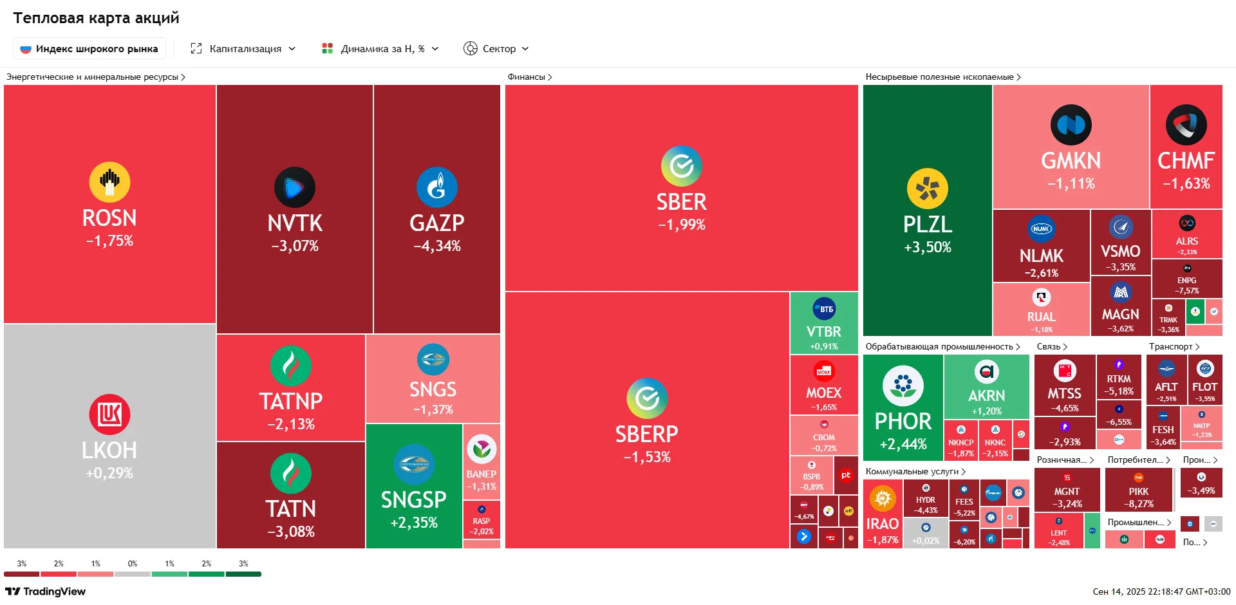Click the gray 0% legend swatch
This screenshot has width=1236, height=605.
(x=133, y=574)
